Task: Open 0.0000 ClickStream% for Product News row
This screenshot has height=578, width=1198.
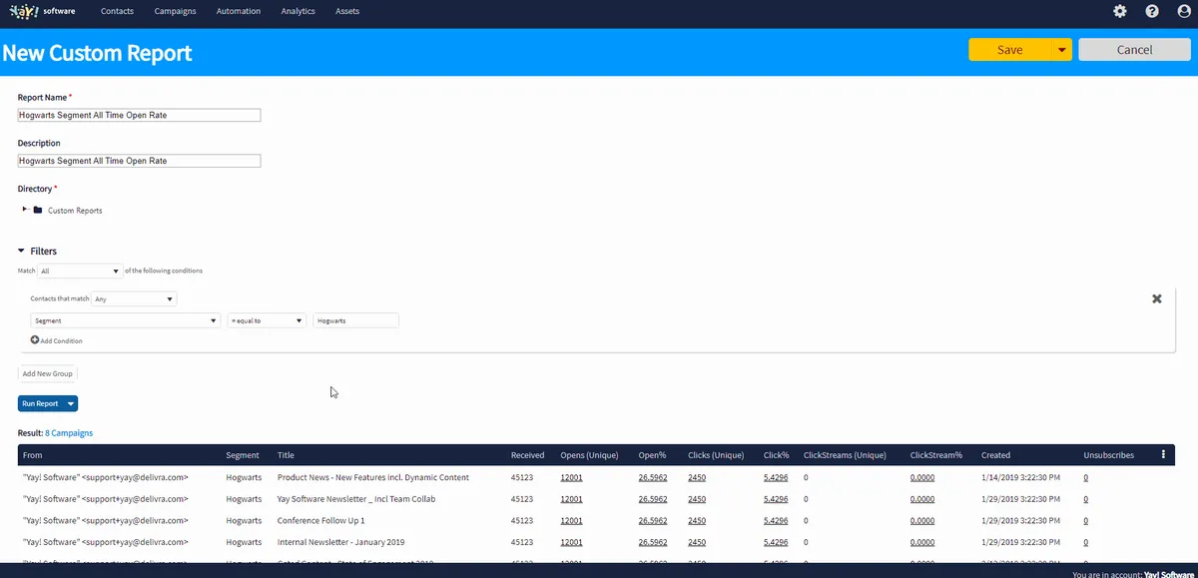Action: pos(922,477)
